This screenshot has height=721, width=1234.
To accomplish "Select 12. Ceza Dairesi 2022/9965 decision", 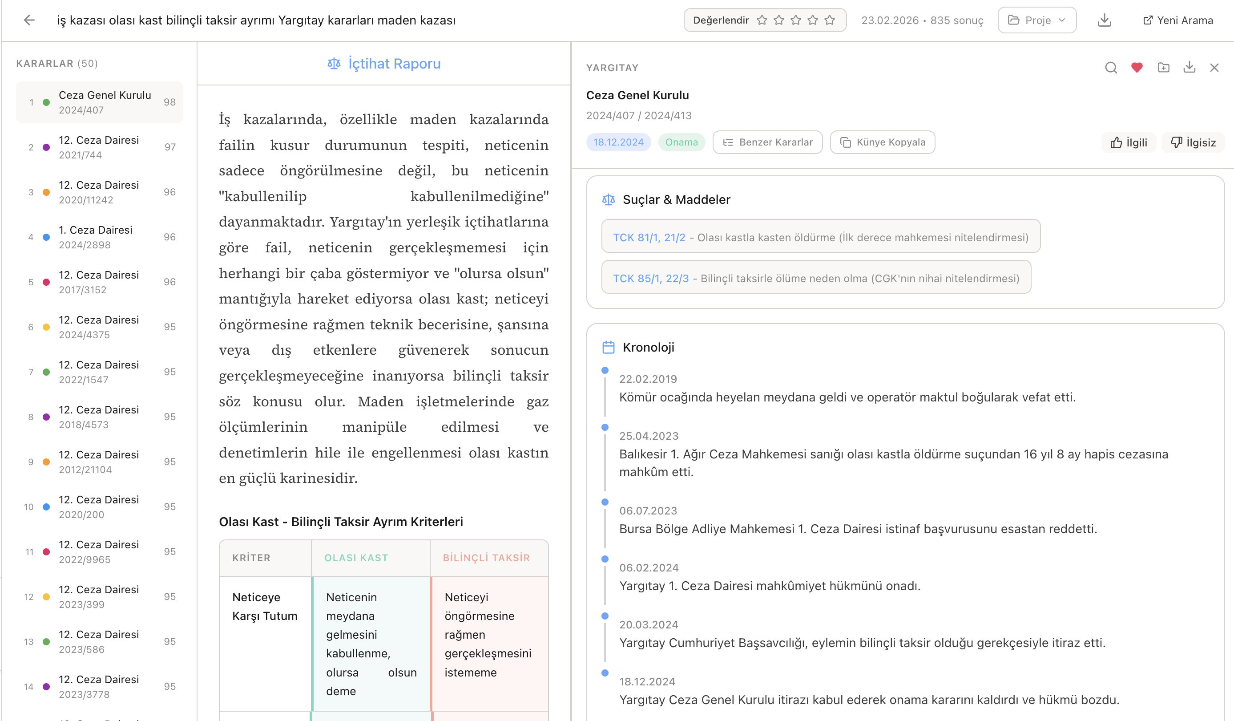I will click(100, 552).
